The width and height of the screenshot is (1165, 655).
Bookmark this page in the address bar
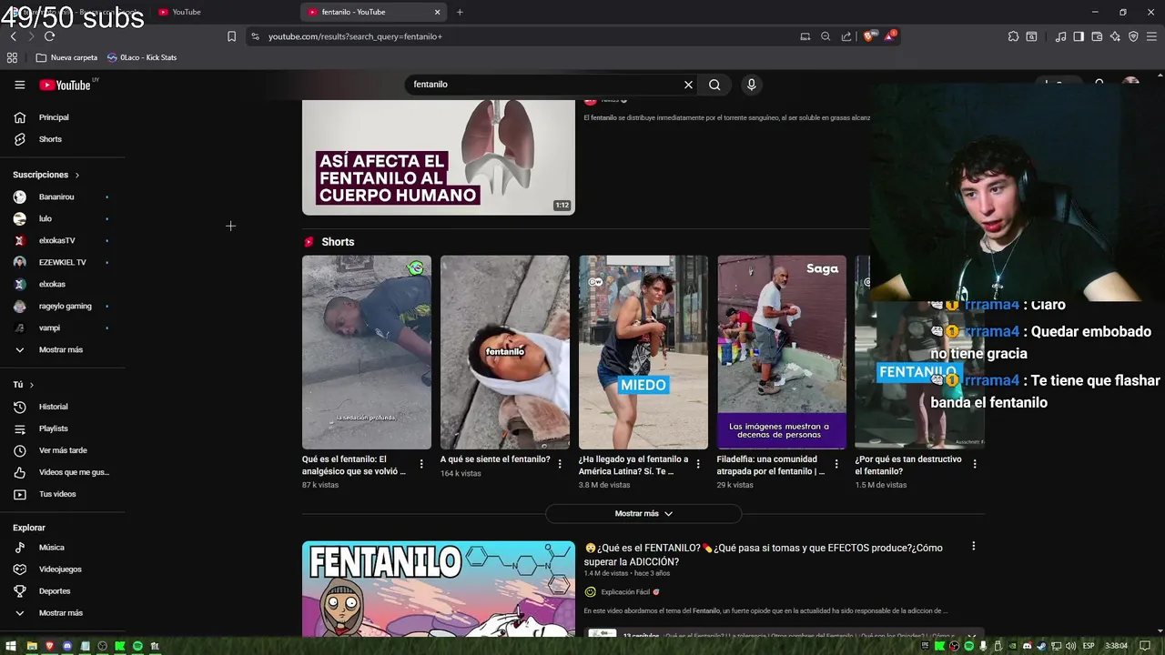click(231, 36)
